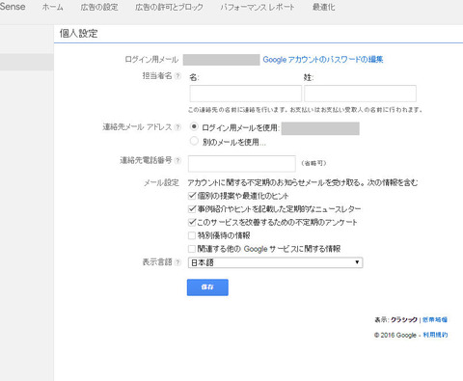Click Google アカウントのパスワードの編集 link
The width and height of the screenshot is (463, 381).
[323, 60]
